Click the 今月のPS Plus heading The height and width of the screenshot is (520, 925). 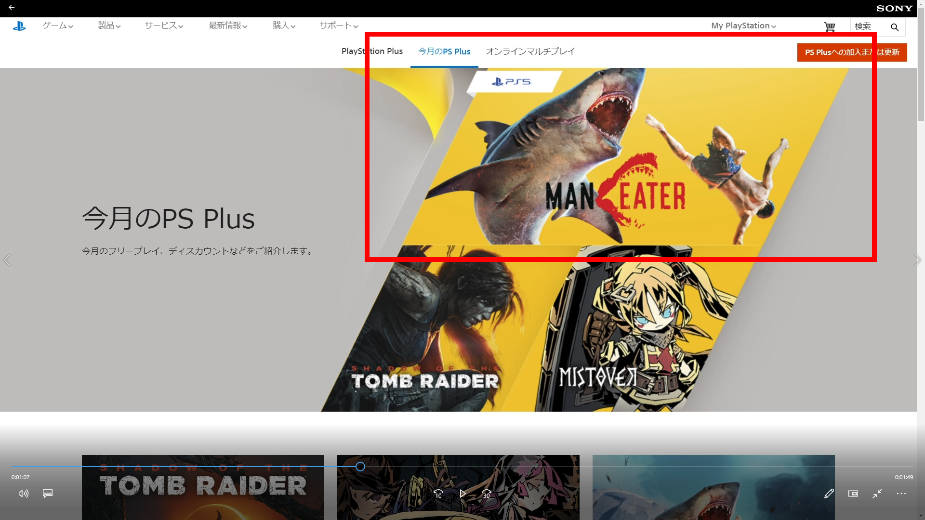[x=168, y=219]
